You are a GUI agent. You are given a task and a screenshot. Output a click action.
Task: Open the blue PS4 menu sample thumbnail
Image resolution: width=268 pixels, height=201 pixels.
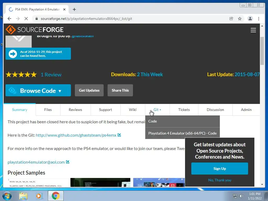click(159, 182)
